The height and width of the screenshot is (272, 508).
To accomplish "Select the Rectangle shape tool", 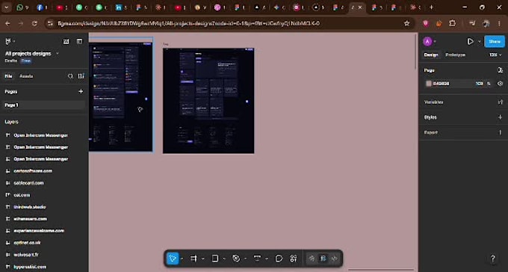I will (215, 259).
